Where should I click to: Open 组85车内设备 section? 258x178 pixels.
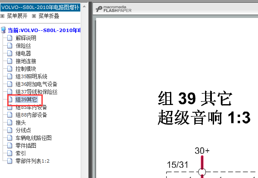point(31,108)
